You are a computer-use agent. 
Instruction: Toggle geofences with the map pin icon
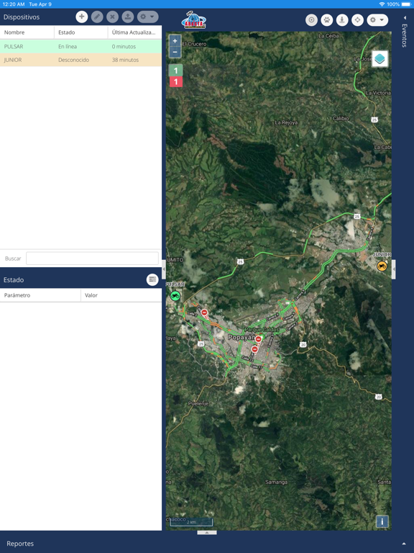342,20
